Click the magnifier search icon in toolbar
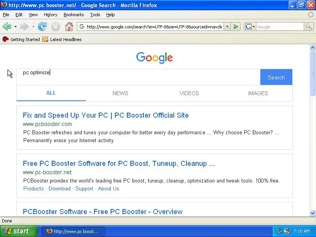This screenshot has height=237, width=316. [308, 26]
